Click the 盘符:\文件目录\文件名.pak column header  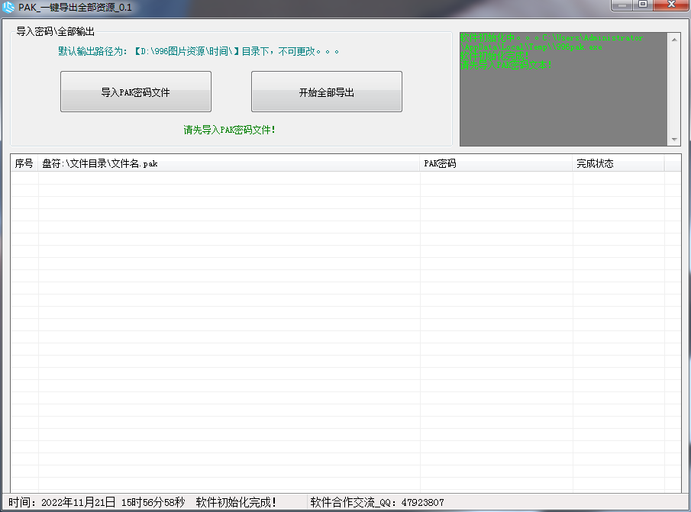pyautogui.click(x=229, y=163)
